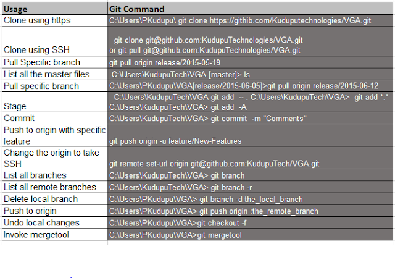Select the git mergetool command cell
395x278 pixels.
point(250,234)
